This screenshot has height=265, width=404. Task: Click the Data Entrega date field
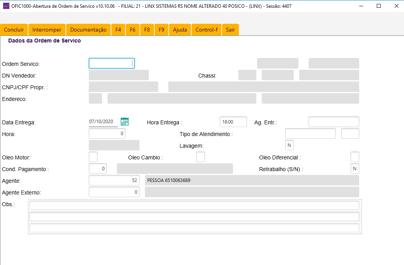(x=103, y=122)
